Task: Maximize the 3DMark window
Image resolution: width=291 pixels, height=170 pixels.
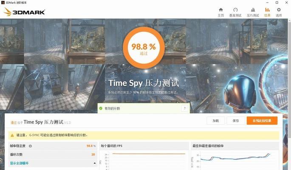Action: (x=277, y=3)
